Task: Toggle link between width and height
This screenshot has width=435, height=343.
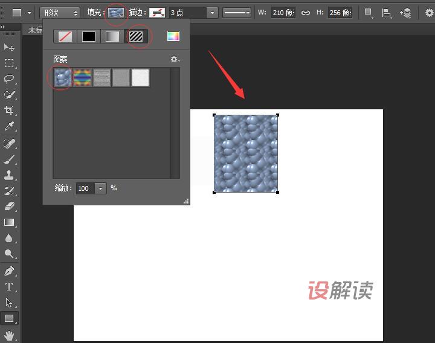Action: [306, 12]
